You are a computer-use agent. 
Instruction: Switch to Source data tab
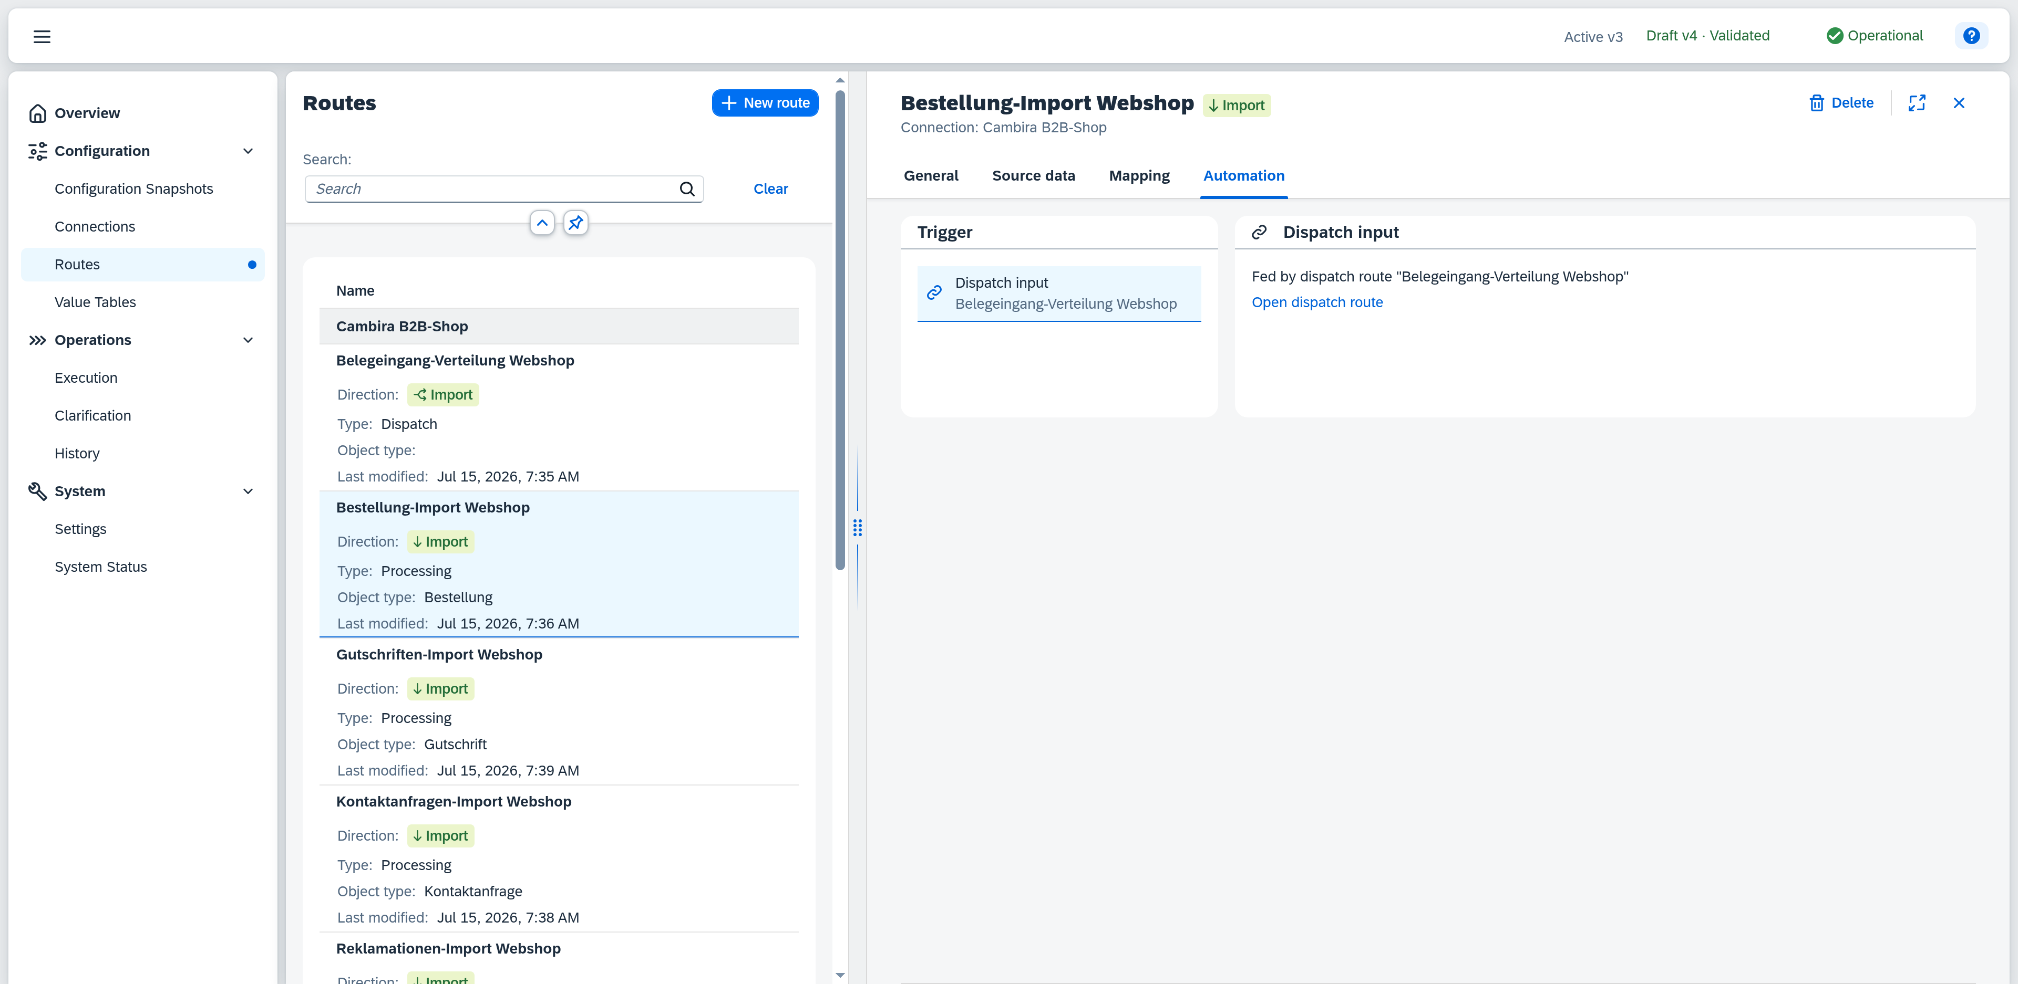(1033, 175)
